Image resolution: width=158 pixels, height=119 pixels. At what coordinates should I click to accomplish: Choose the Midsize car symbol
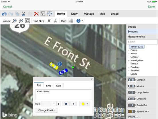click(x=142, y=86)
